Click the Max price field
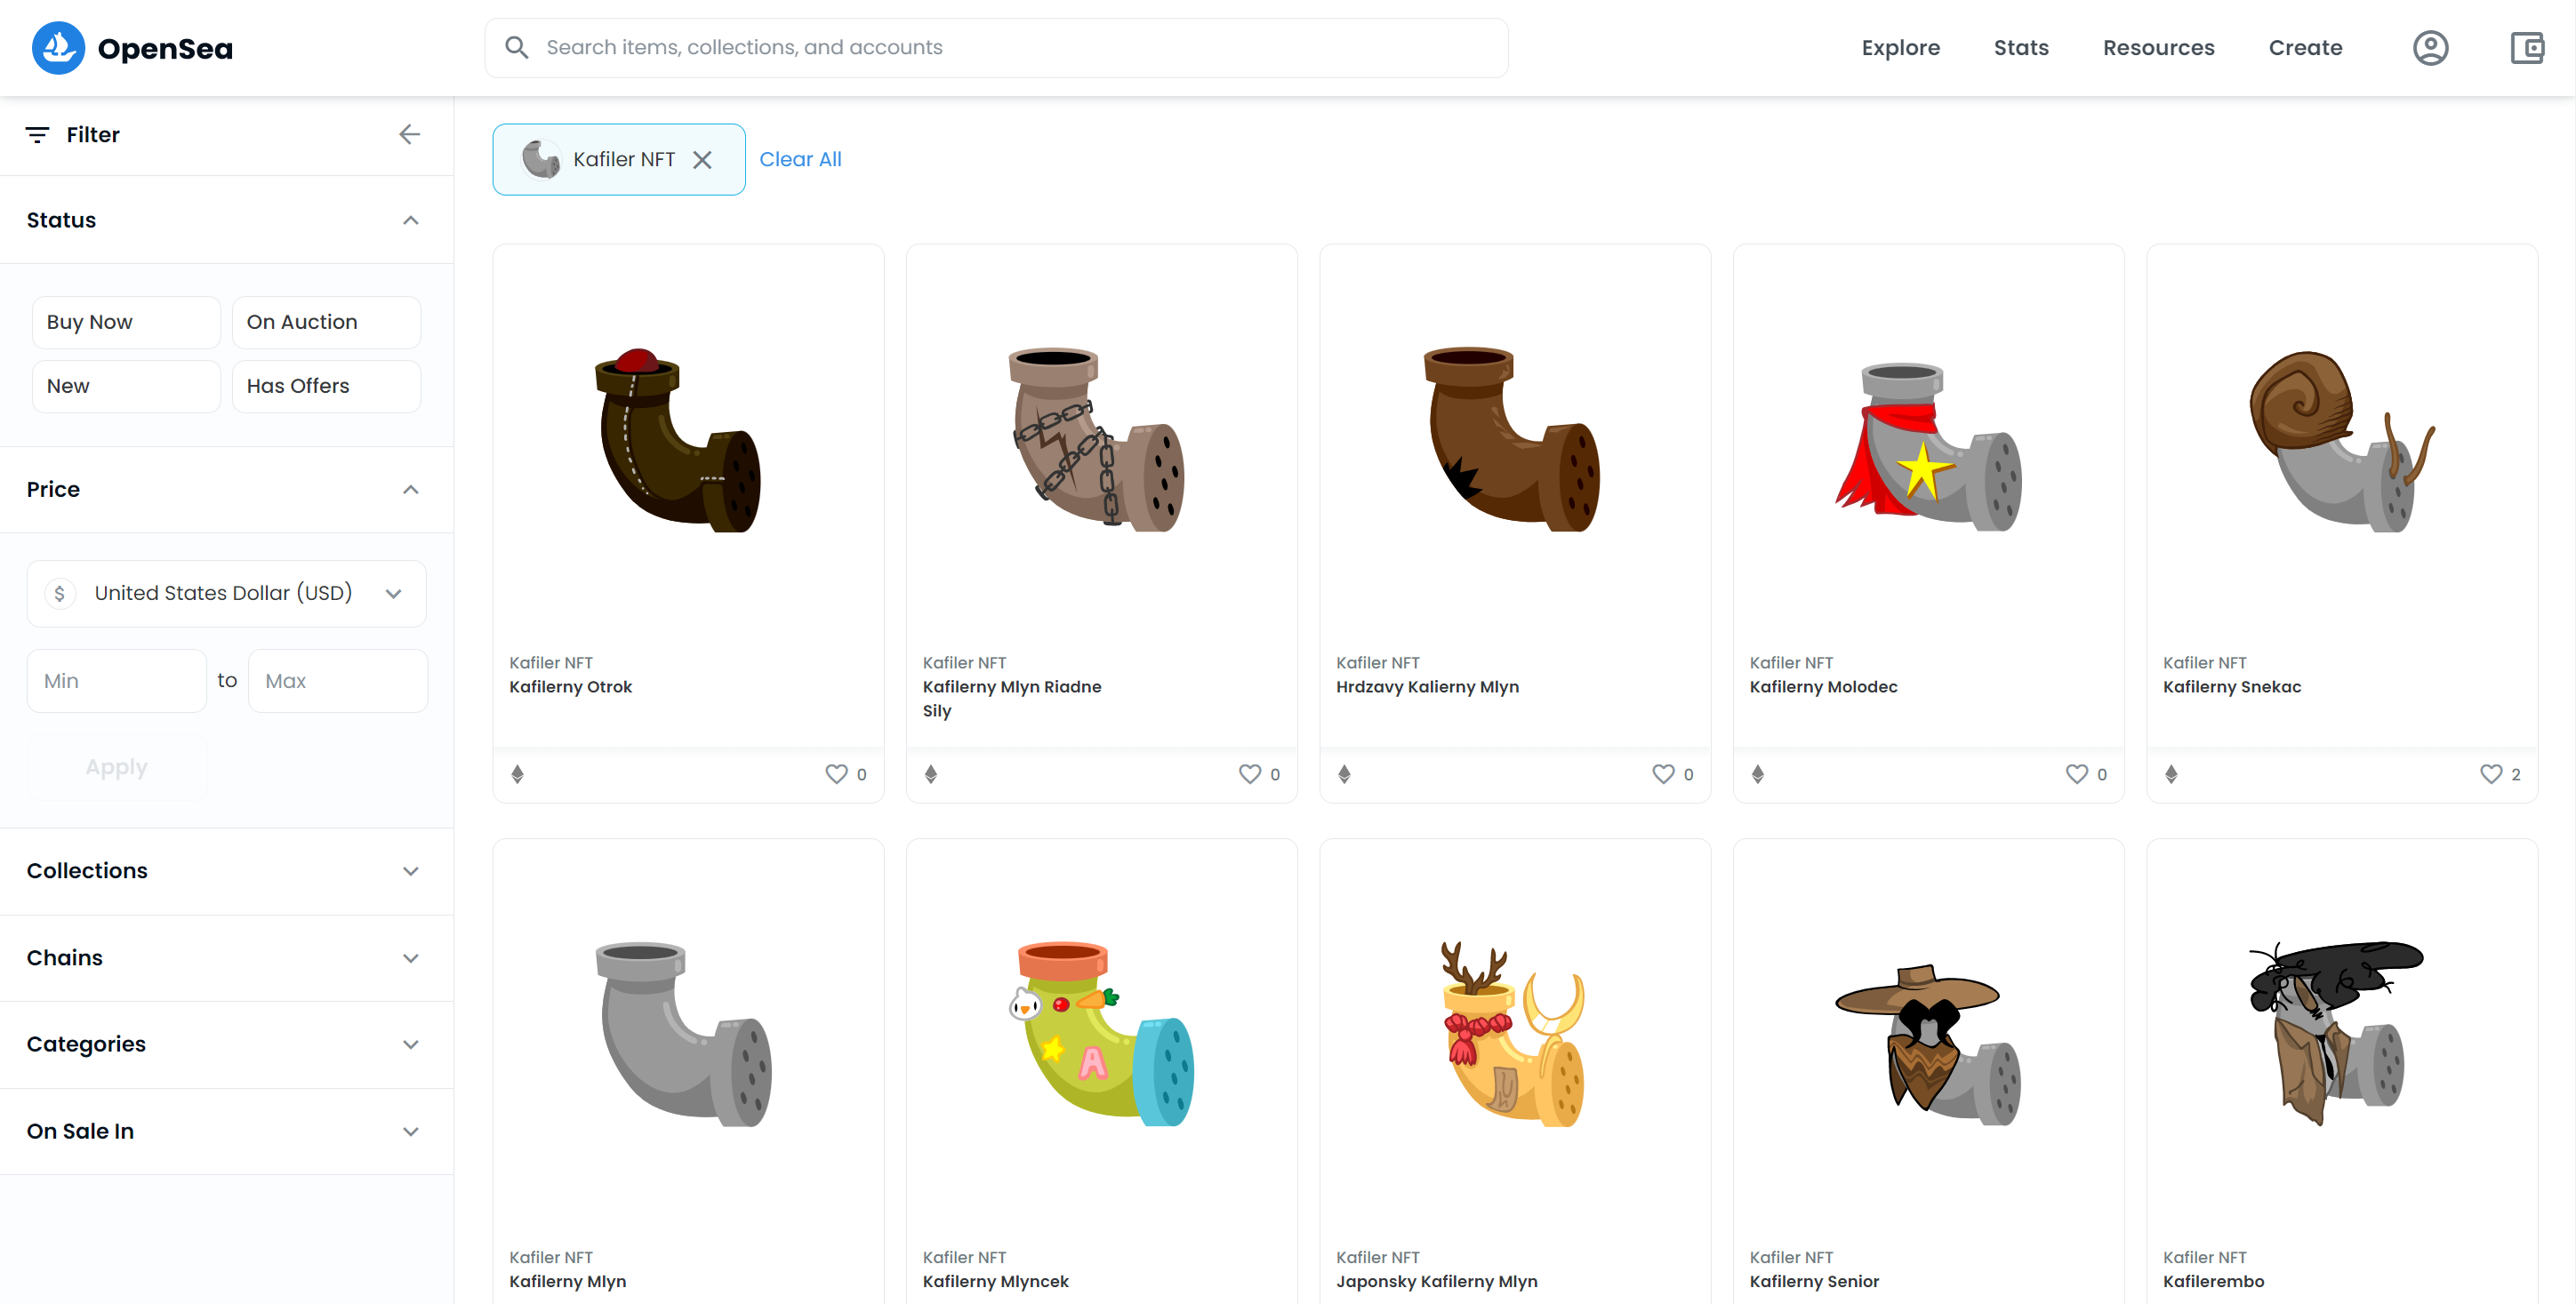Viewport: 2576px width, 1304px height. tap(338, 681)
